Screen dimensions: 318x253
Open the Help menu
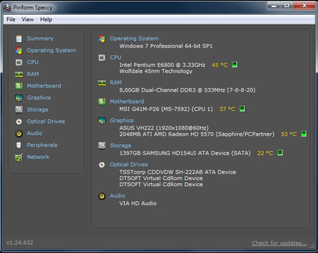46,19
